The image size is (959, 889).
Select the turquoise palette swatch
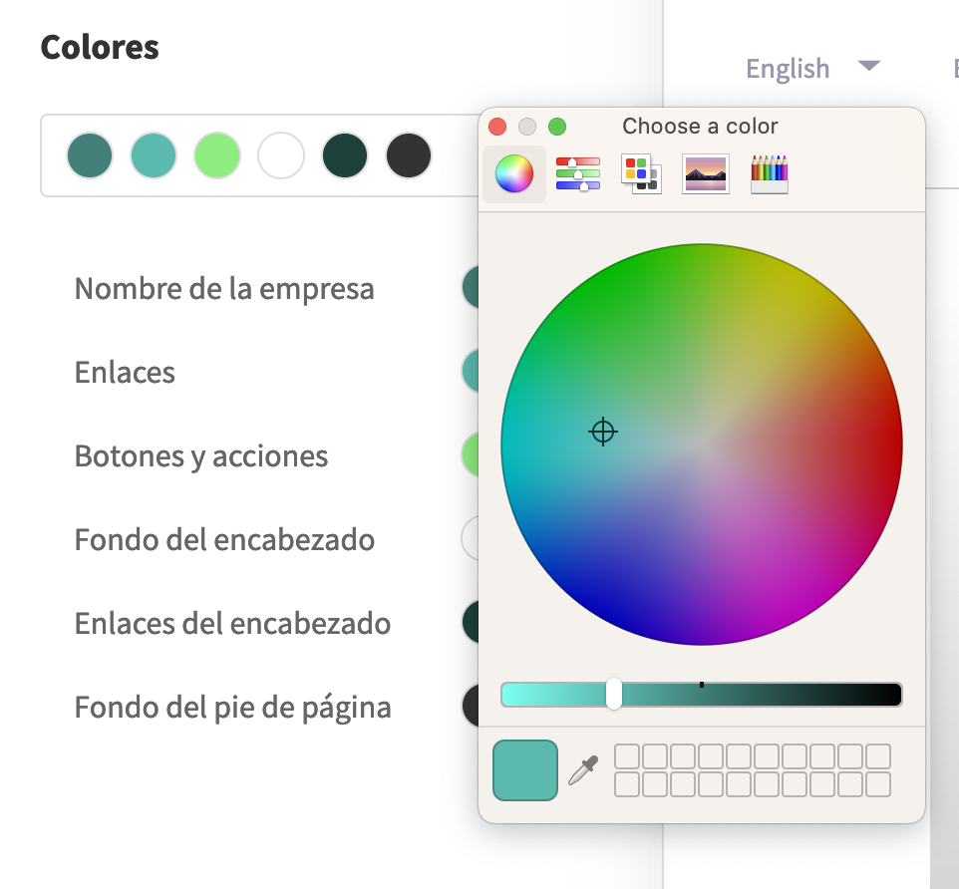pos(154,155)
